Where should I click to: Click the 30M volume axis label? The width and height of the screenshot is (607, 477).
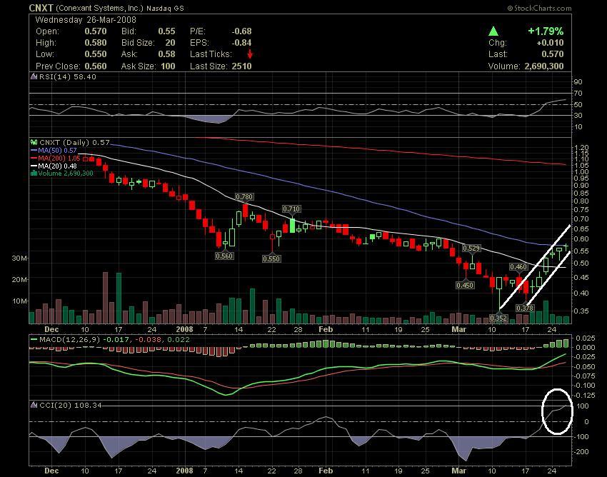pyautogui.click(x=19, y=258)
